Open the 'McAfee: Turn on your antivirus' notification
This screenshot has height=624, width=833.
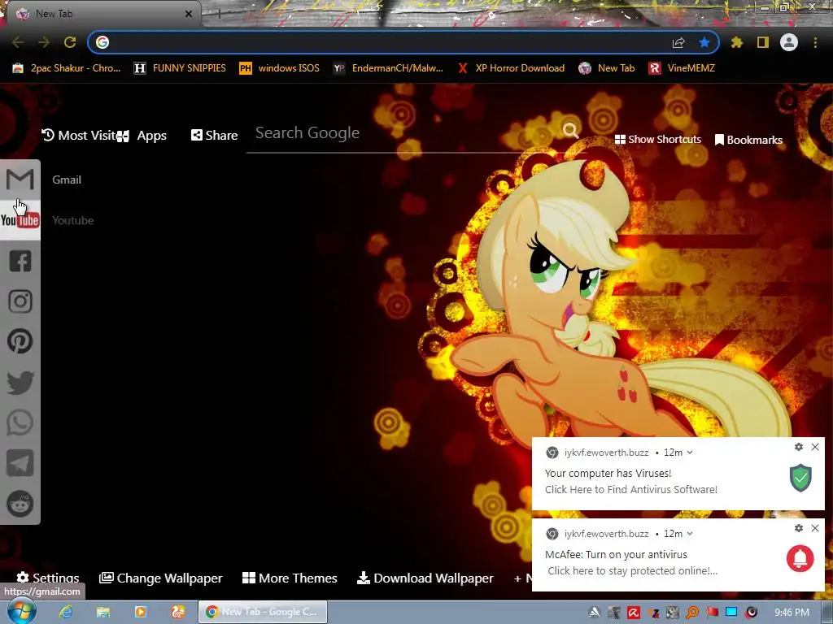678,554
